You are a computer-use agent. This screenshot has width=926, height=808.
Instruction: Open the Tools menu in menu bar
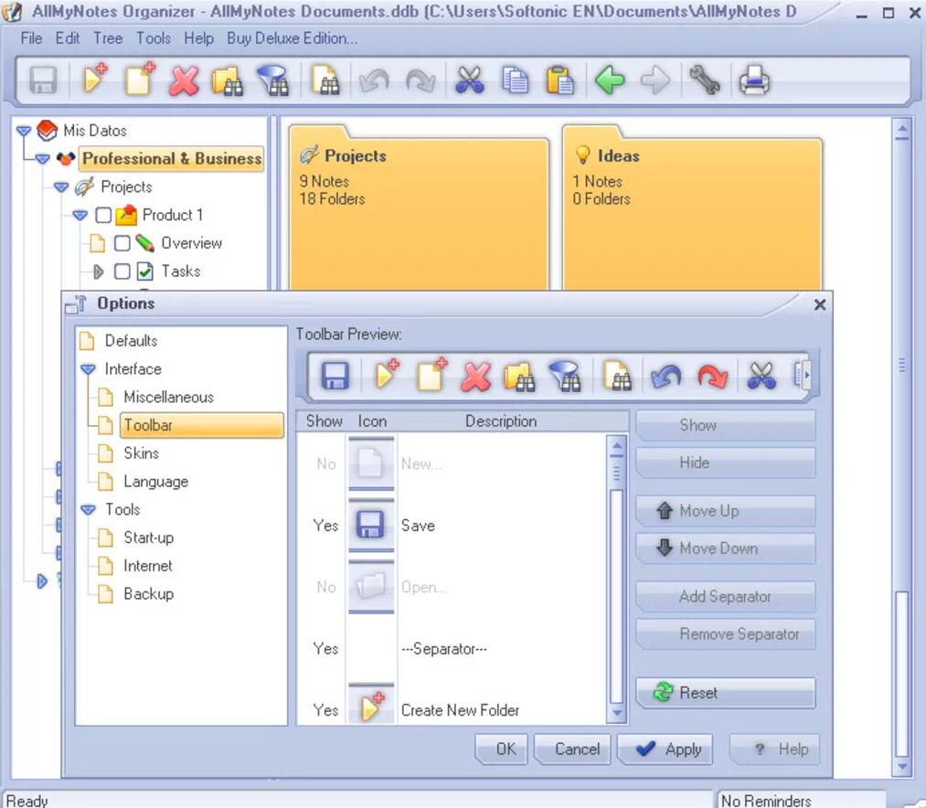(154, 38)
